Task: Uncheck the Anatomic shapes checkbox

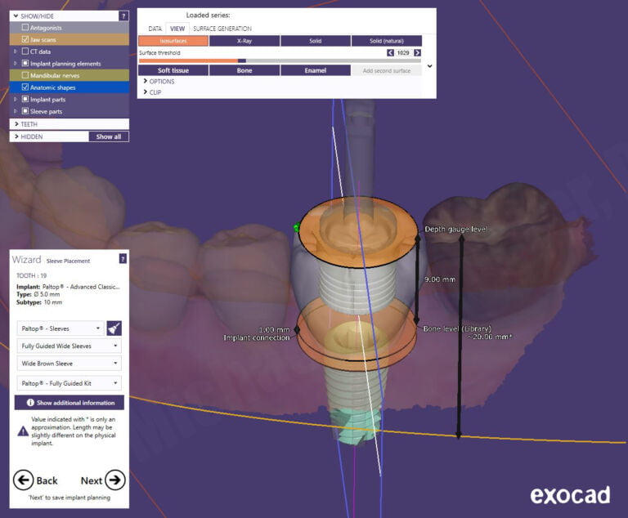Action: (25, 87)
